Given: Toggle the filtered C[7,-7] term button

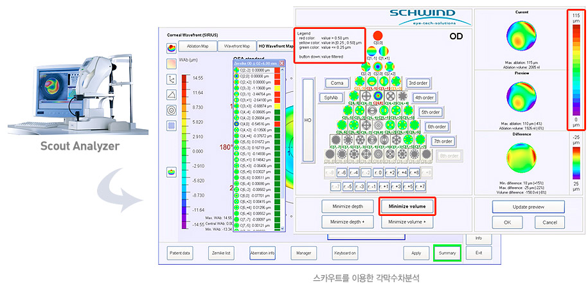Looking at the screenshot, I should click(335, 139).
